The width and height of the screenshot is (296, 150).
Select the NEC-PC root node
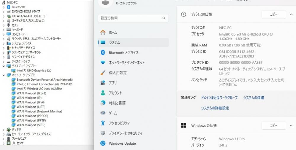coord(12,2)
